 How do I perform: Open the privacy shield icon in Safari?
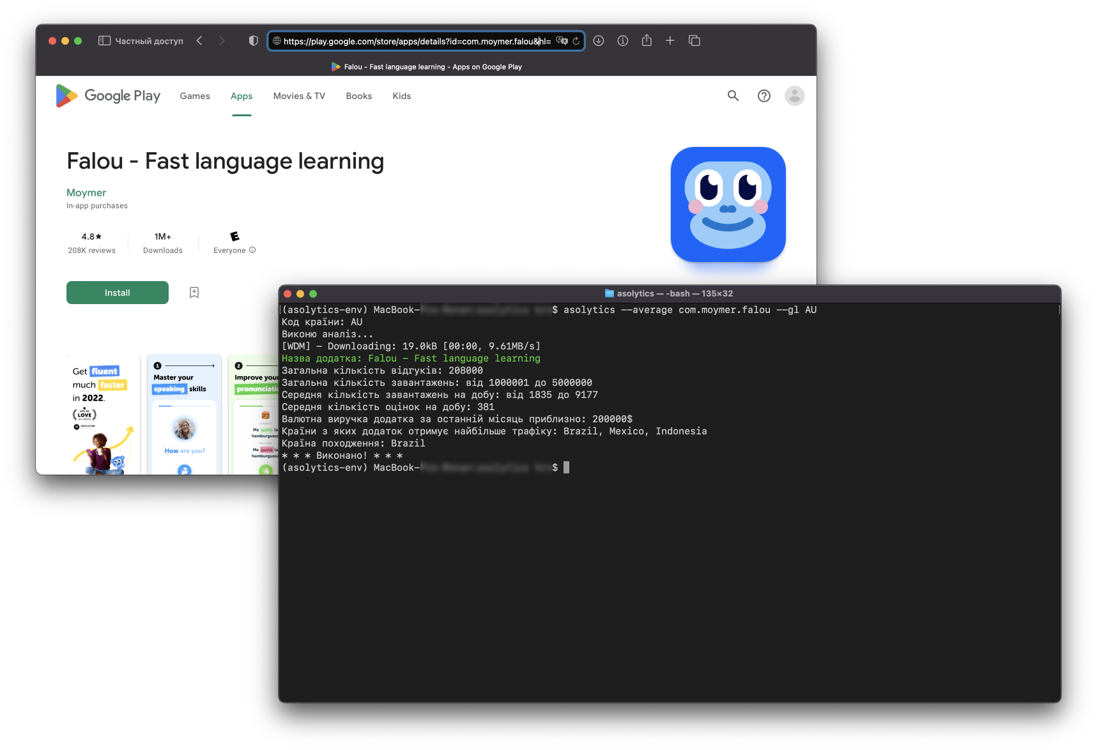254,41
